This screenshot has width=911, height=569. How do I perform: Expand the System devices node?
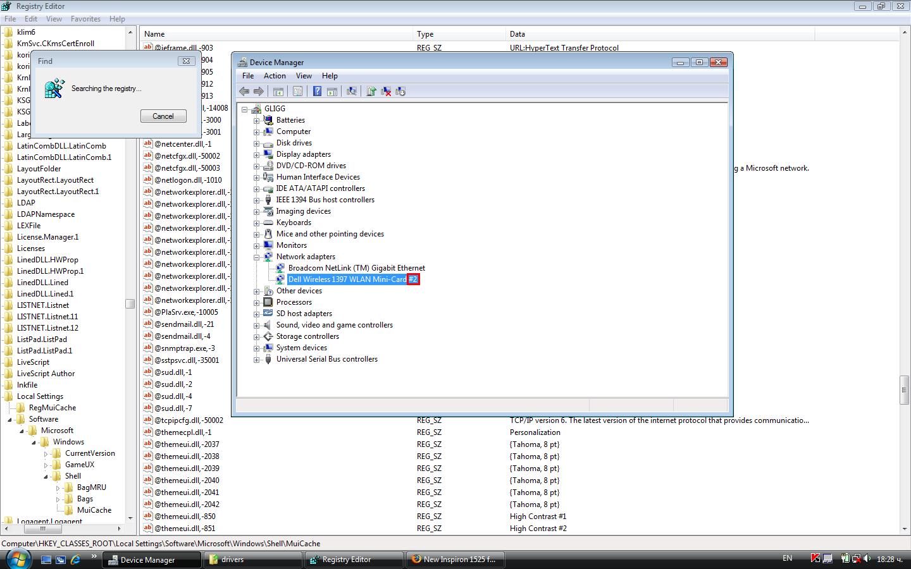click(x=257, y=348)
